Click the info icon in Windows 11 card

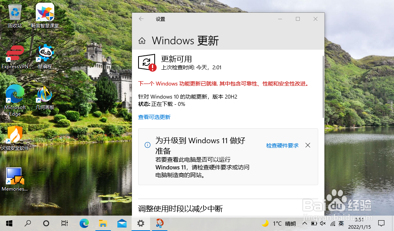pos(147,145)
